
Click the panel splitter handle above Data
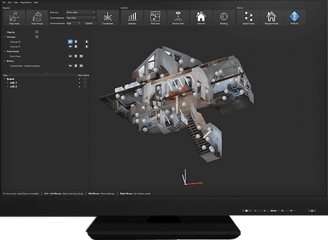pyautogui.click(x=46, y=73)
